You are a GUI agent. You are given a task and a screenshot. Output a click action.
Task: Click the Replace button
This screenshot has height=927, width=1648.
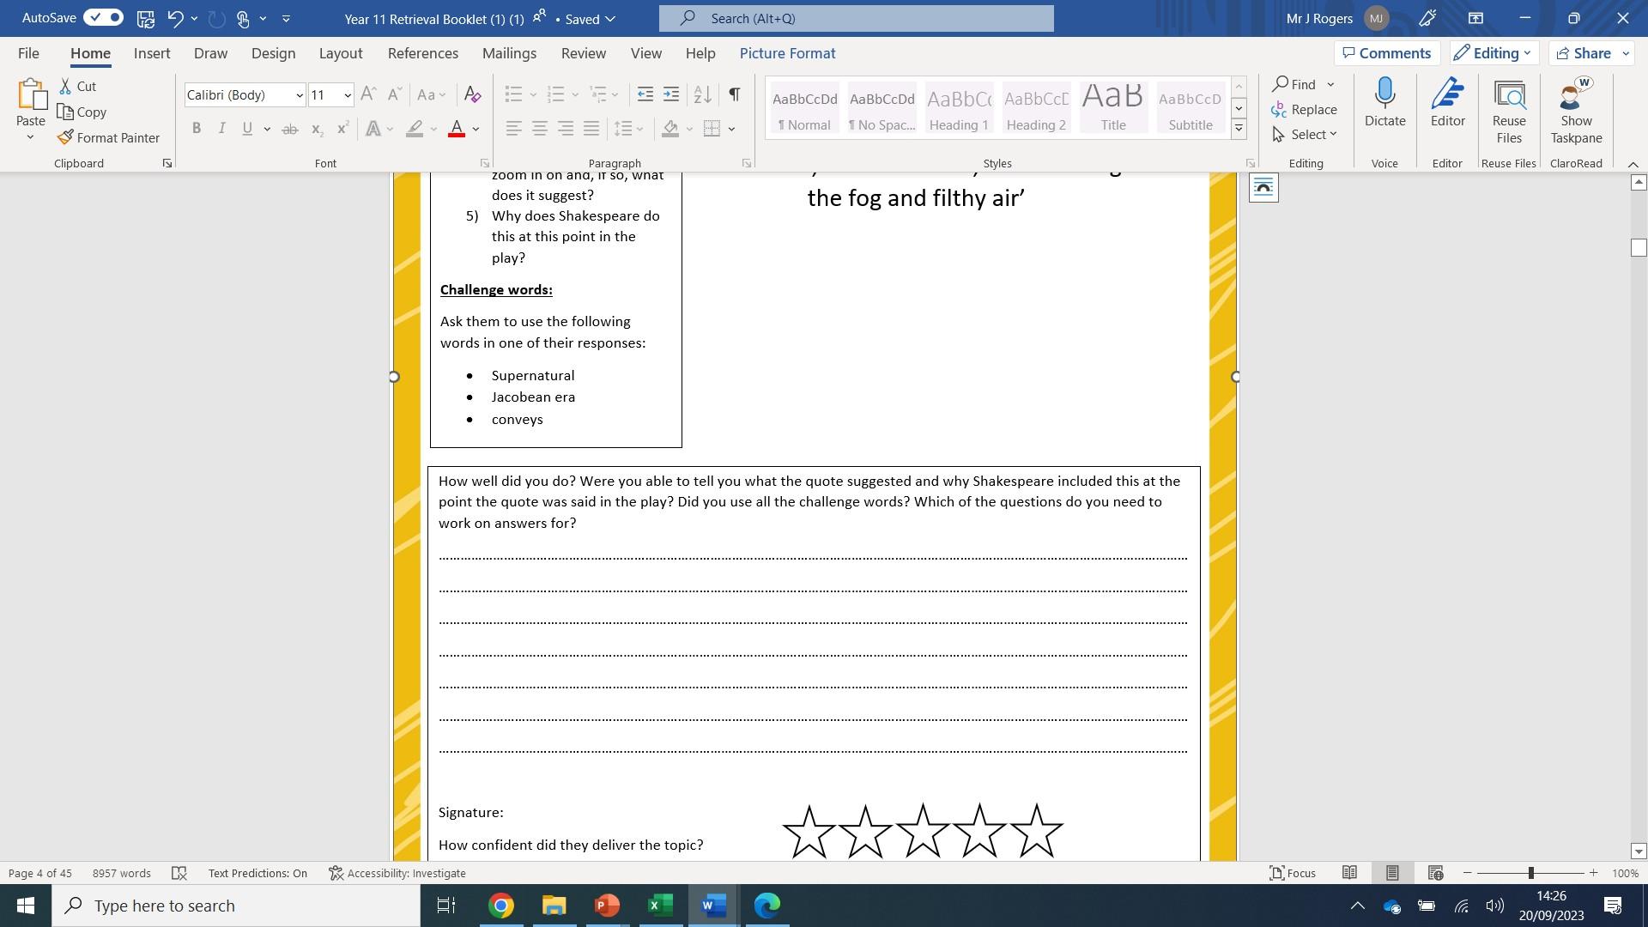pyautogui.click(x=1305, y=109)
